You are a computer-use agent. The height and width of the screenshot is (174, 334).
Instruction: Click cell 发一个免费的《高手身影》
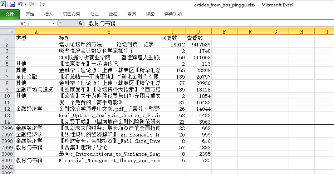click(x=109, y=102)
